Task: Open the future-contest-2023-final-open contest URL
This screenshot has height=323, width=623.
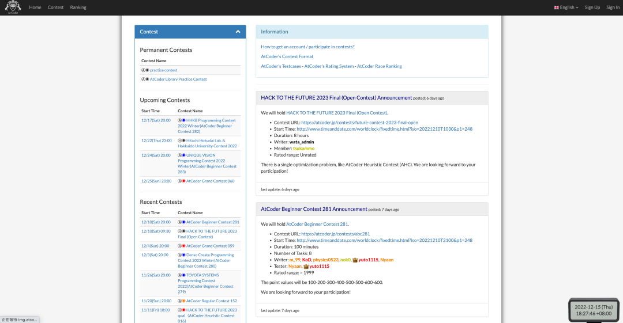Action: click(359, 123)
